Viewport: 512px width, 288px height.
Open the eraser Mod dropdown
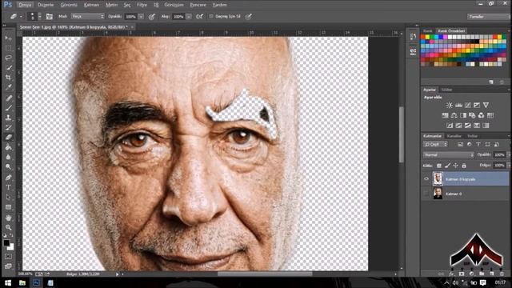87,16
